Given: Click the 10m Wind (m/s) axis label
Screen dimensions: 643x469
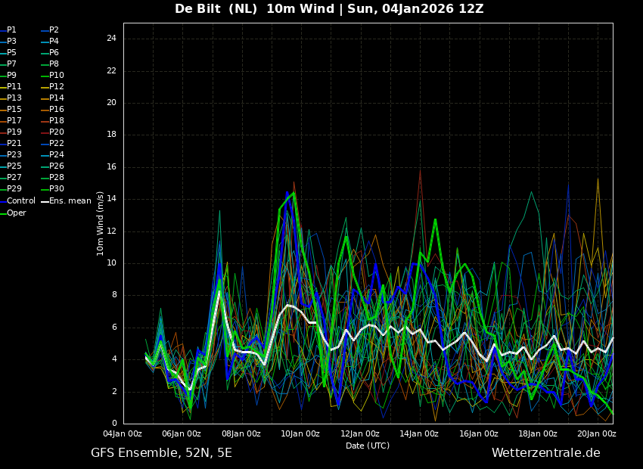Looking at the screenshot, I should (x=100, y=223).
